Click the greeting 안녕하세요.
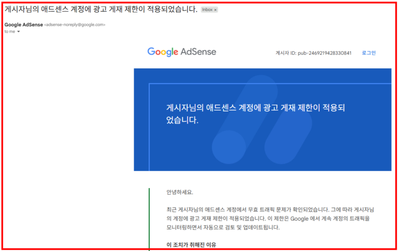 point(180,192)
